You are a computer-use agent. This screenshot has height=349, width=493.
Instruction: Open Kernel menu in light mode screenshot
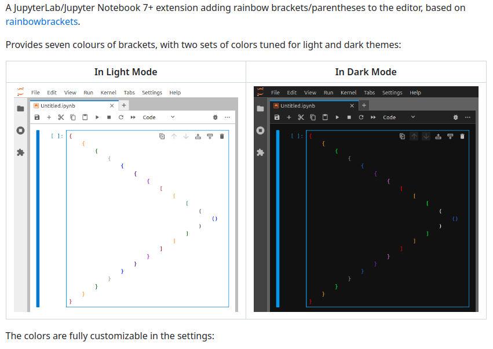108,93
